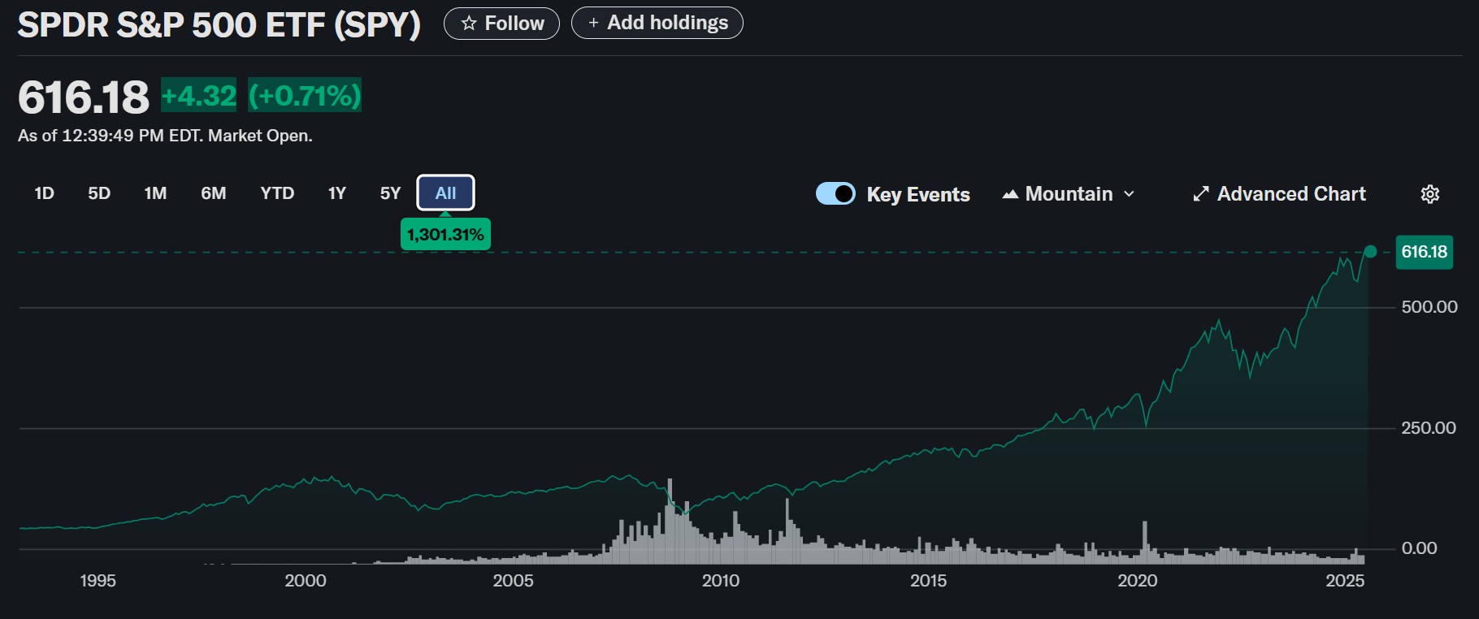Click the market open timestamp text
This screenshot has height=619, width=1479.
[x=165, y=136]
